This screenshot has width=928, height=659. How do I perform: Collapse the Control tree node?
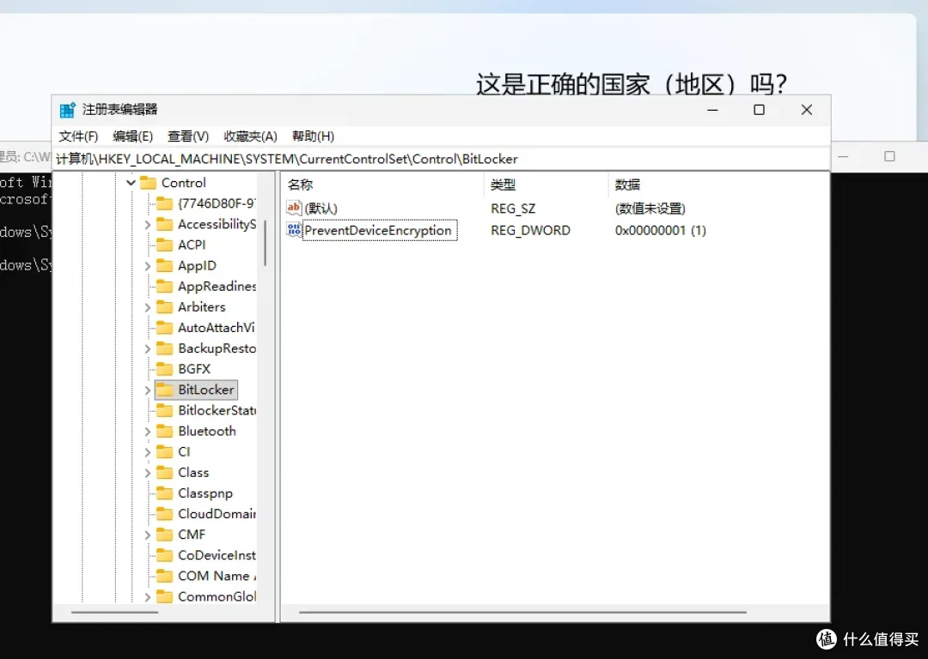point(131,183)
